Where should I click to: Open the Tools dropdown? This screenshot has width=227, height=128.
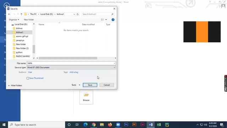point(76,85)
